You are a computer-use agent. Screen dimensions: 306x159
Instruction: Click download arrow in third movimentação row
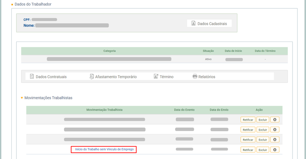coord(275,140)
